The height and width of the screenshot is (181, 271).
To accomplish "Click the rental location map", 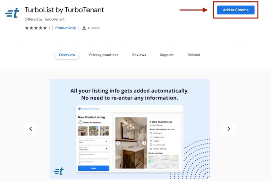I will [163, 162].
